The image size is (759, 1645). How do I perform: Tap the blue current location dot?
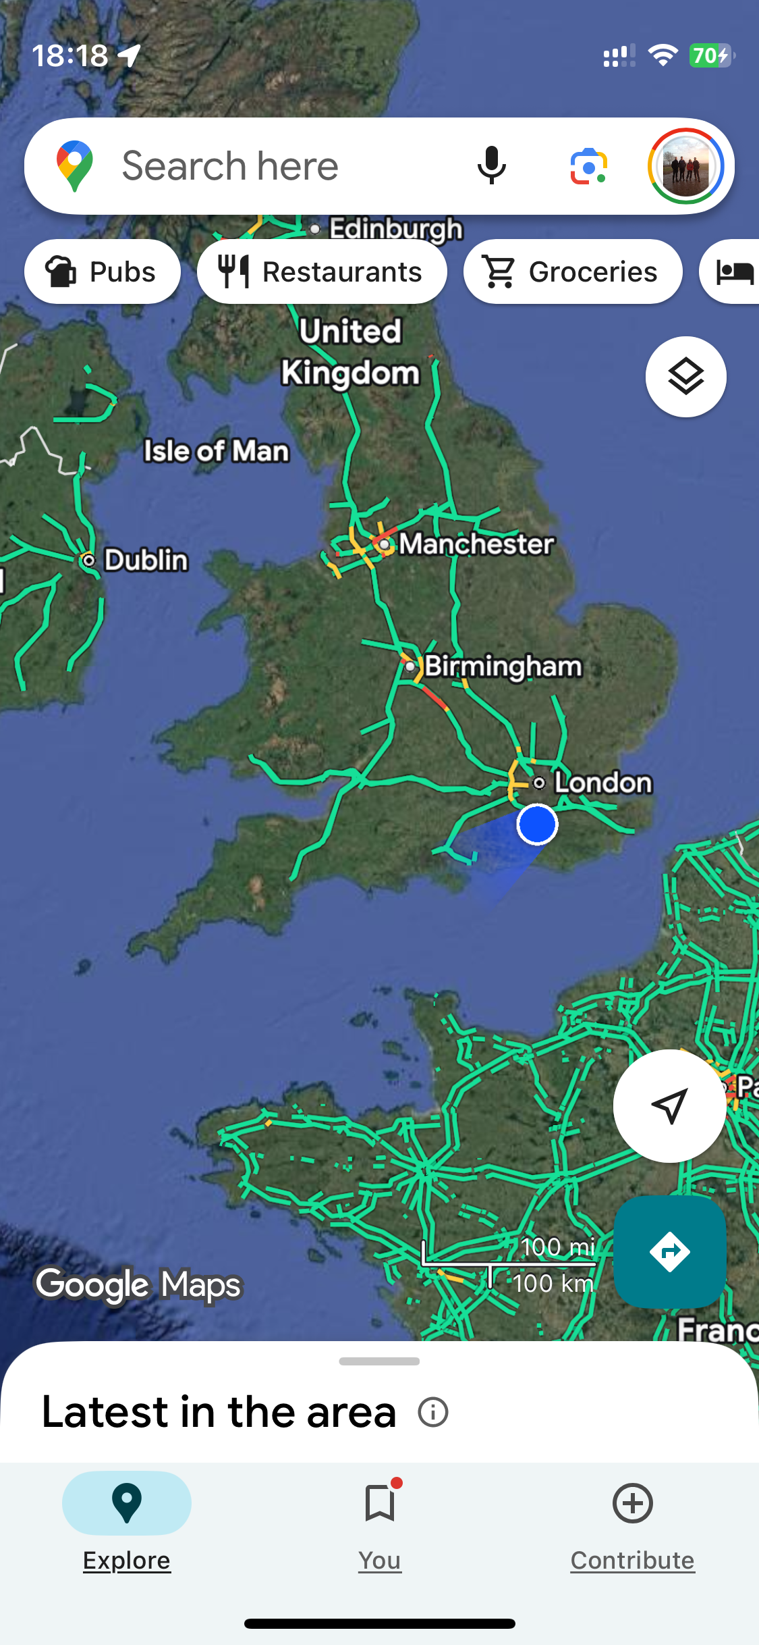(x=537, y=825)
